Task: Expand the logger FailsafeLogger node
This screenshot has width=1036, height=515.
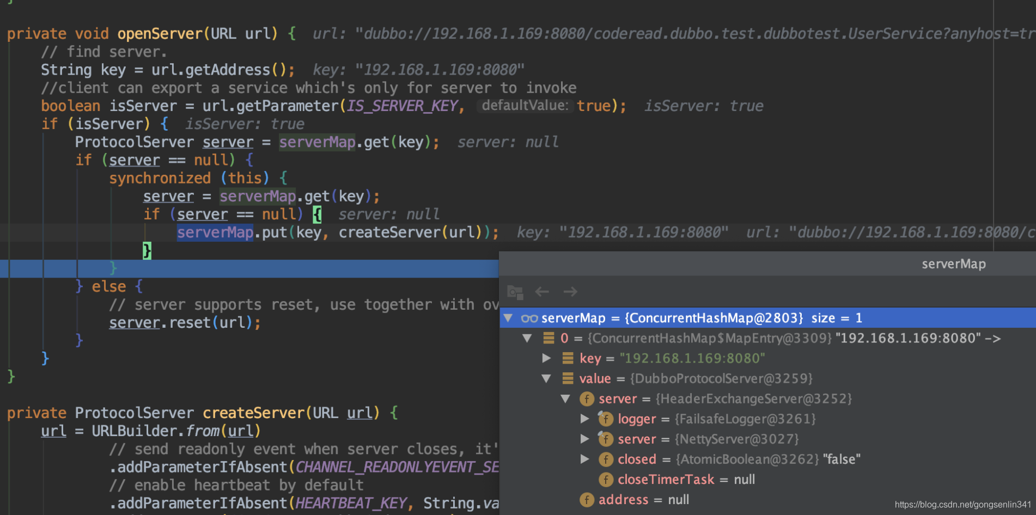Action: point(584,419)
